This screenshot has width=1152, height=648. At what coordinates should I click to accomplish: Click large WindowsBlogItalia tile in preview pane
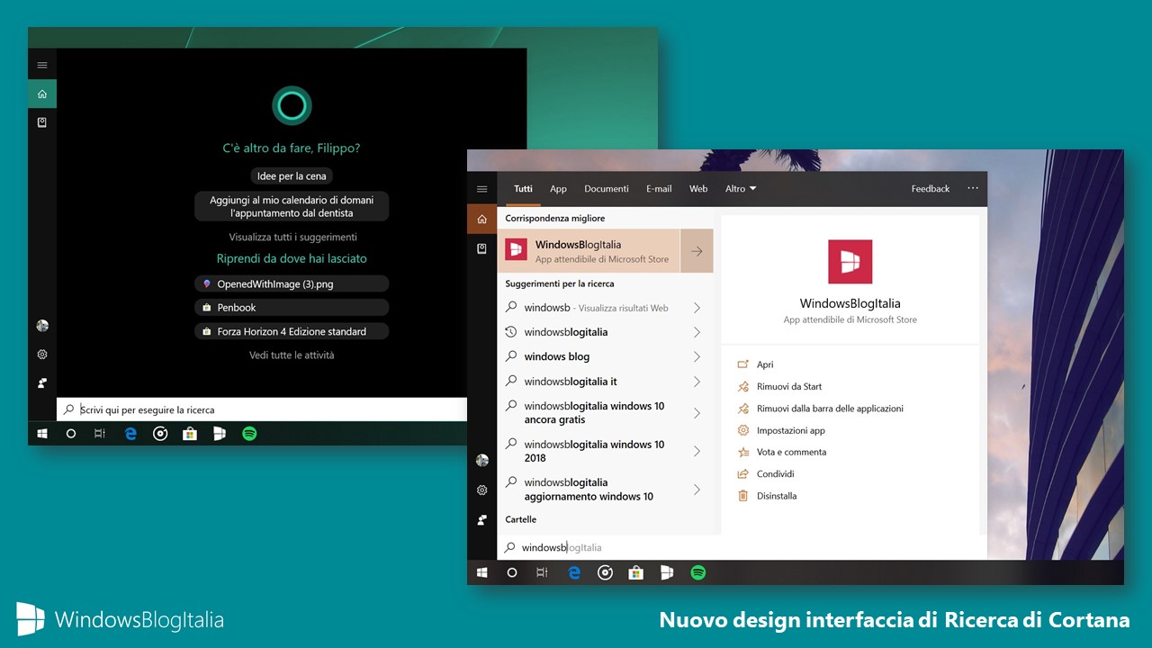(850, 262)
